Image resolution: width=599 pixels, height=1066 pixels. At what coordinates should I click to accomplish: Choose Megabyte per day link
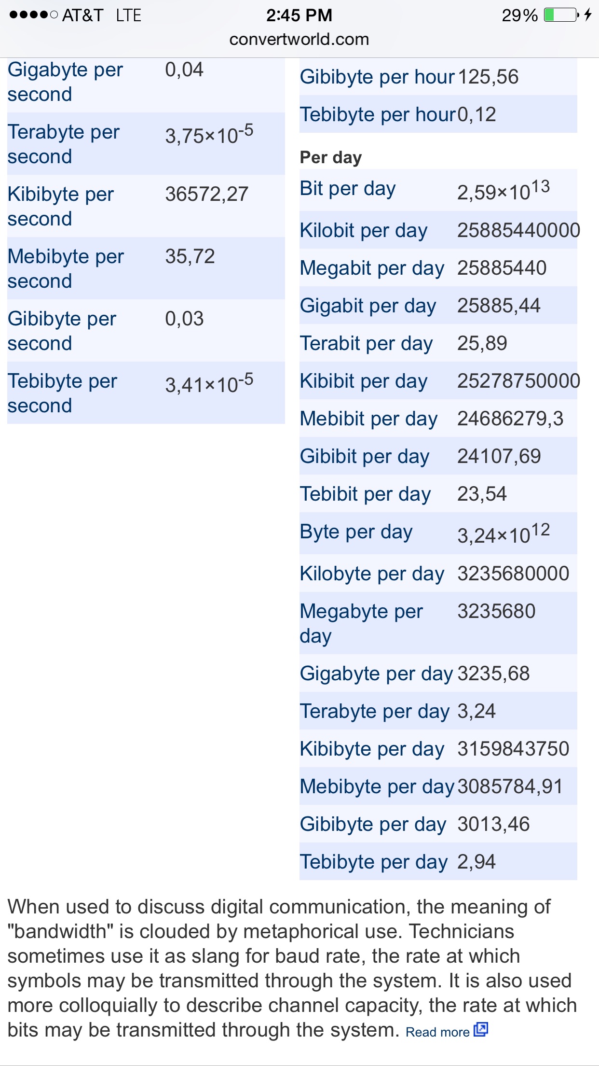pos(361,623)
